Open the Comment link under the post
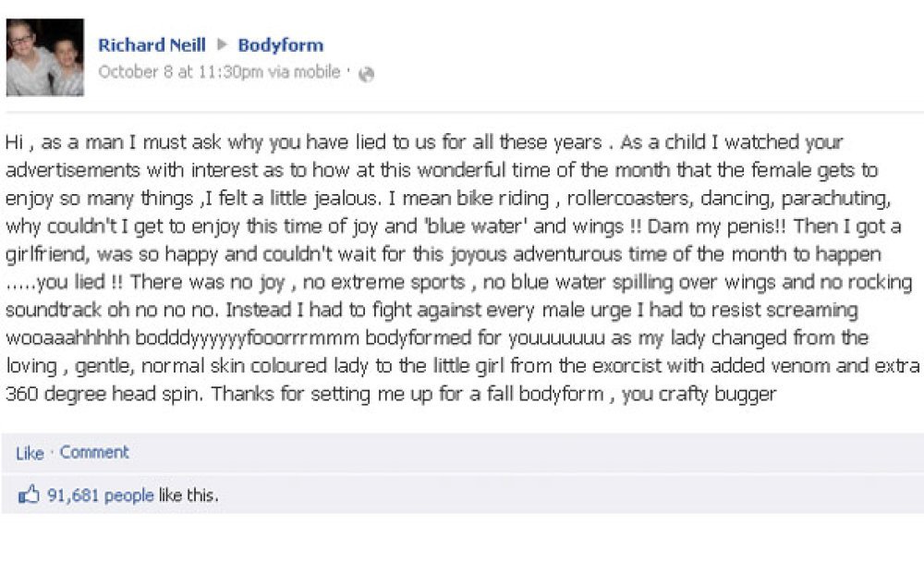 point(93,452)
